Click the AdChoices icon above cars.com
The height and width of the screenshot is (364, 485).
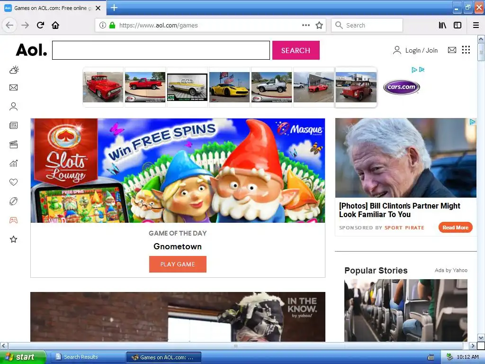(x=414, y=70)
